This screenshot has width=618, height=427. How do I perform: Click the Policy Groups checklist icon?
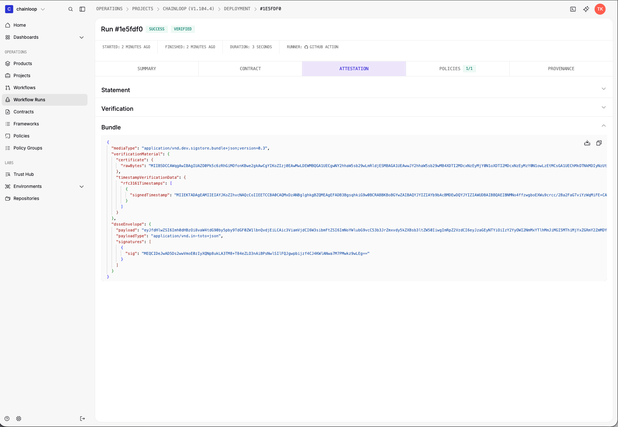(8, 148)
